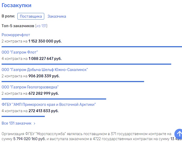Click the total sum 5 794 020 160 руб.
The height and width of the screenshot is (142, 182).
[29, 139]
